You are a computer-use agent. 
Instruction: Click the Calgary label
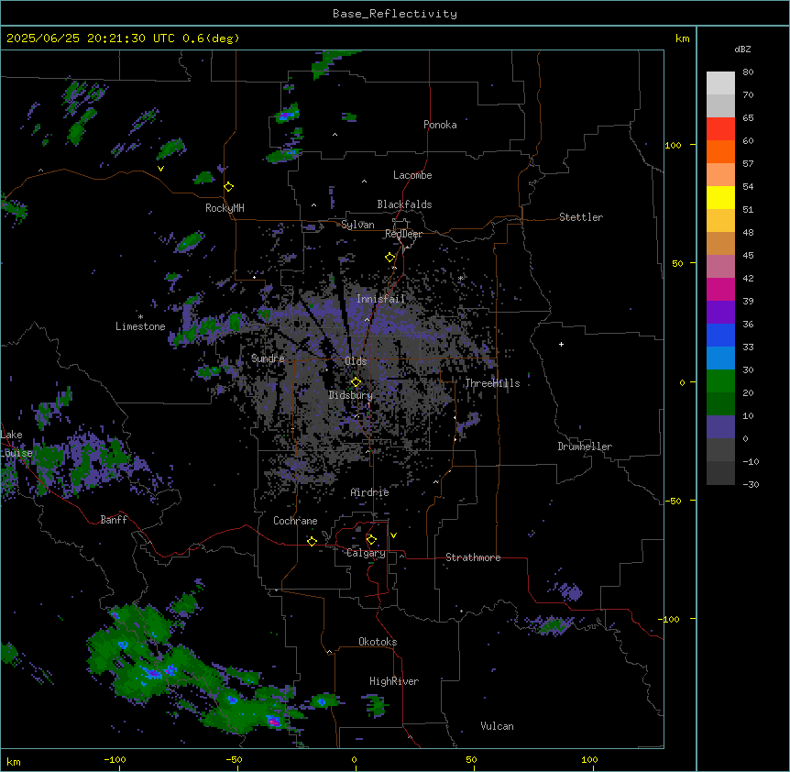coord(367,553)
